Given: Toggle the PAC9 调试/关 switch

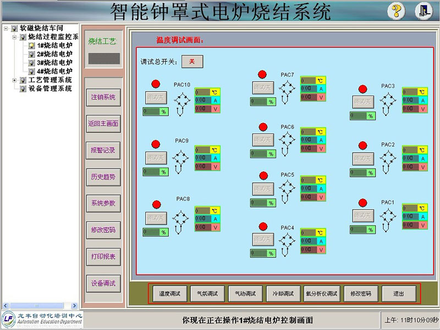Looking at the screenshot, I should coord(156,158).
